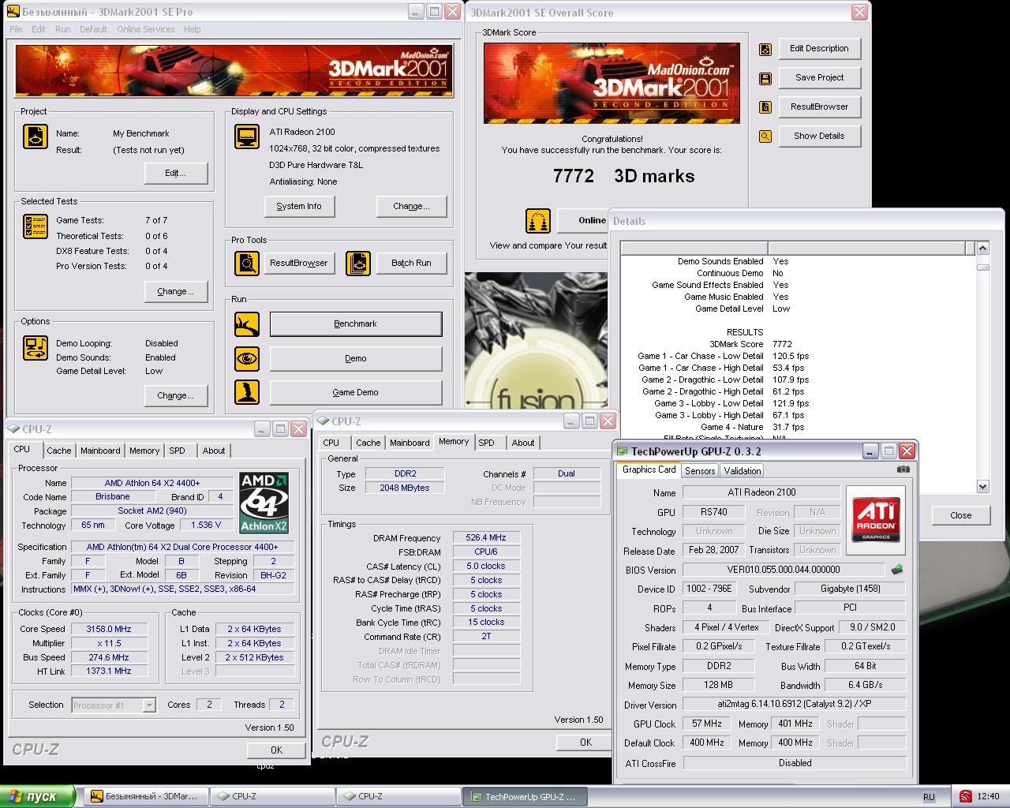Click Save Project button
The height and width of the screenshot is (808, 1010).
point(819,78)
